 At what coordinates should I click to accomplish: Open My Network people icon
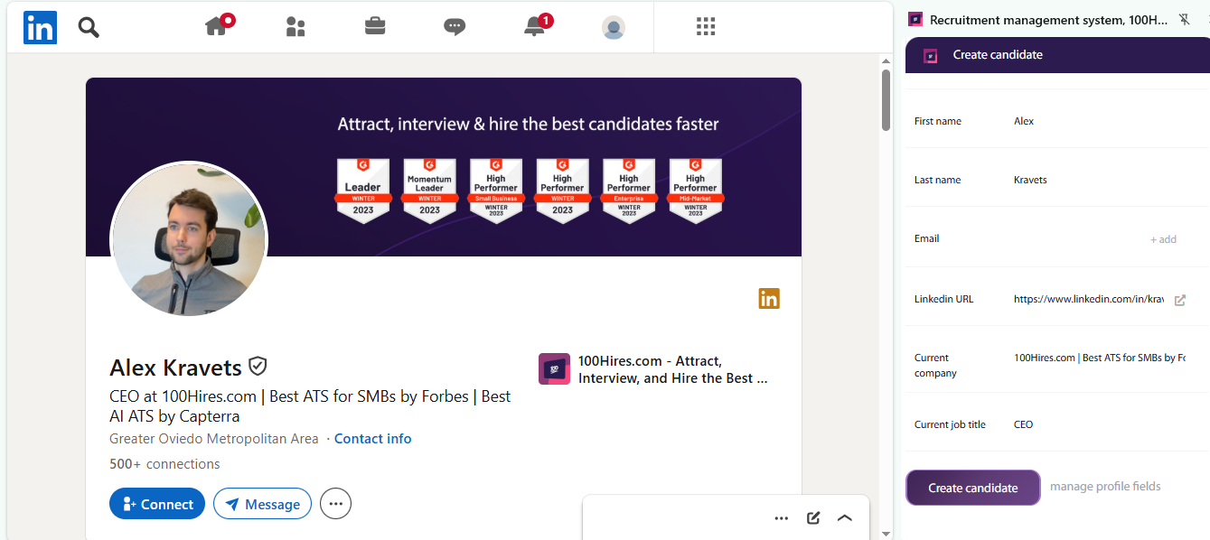(295, 27)
